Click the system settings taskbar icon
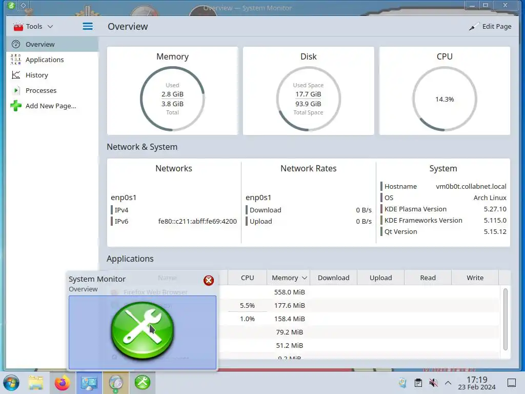This screenshot has height=394, width=525. click(89, 383)
